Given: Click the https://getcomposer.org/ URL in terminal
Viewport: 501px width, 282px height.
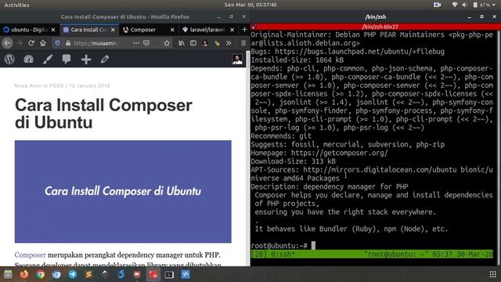Looking at the screenshot, I should pyautogui.click(x=339, y=153).
